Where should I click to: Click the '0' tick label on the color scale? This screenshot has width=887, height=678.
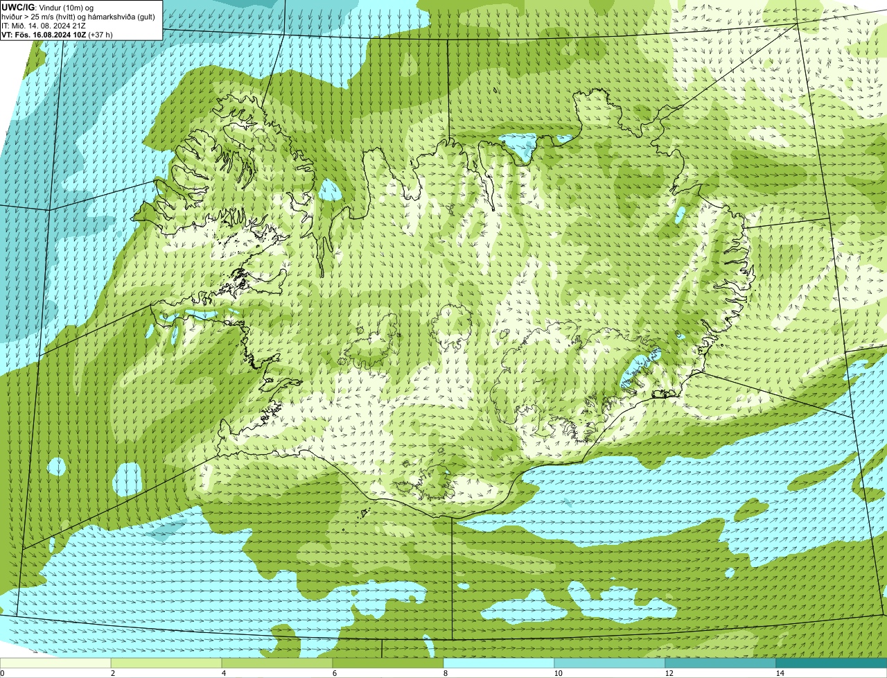2,673
